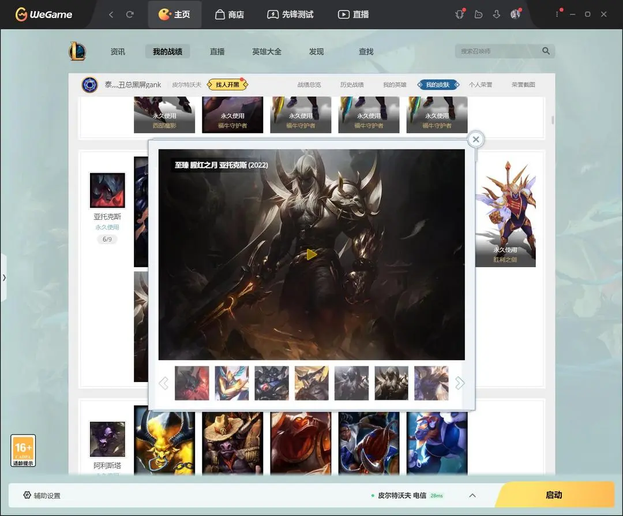Screen dimensions: 623x516
Task: Click the summoner name ending in 黑屏gank
Action: (133, 85)
